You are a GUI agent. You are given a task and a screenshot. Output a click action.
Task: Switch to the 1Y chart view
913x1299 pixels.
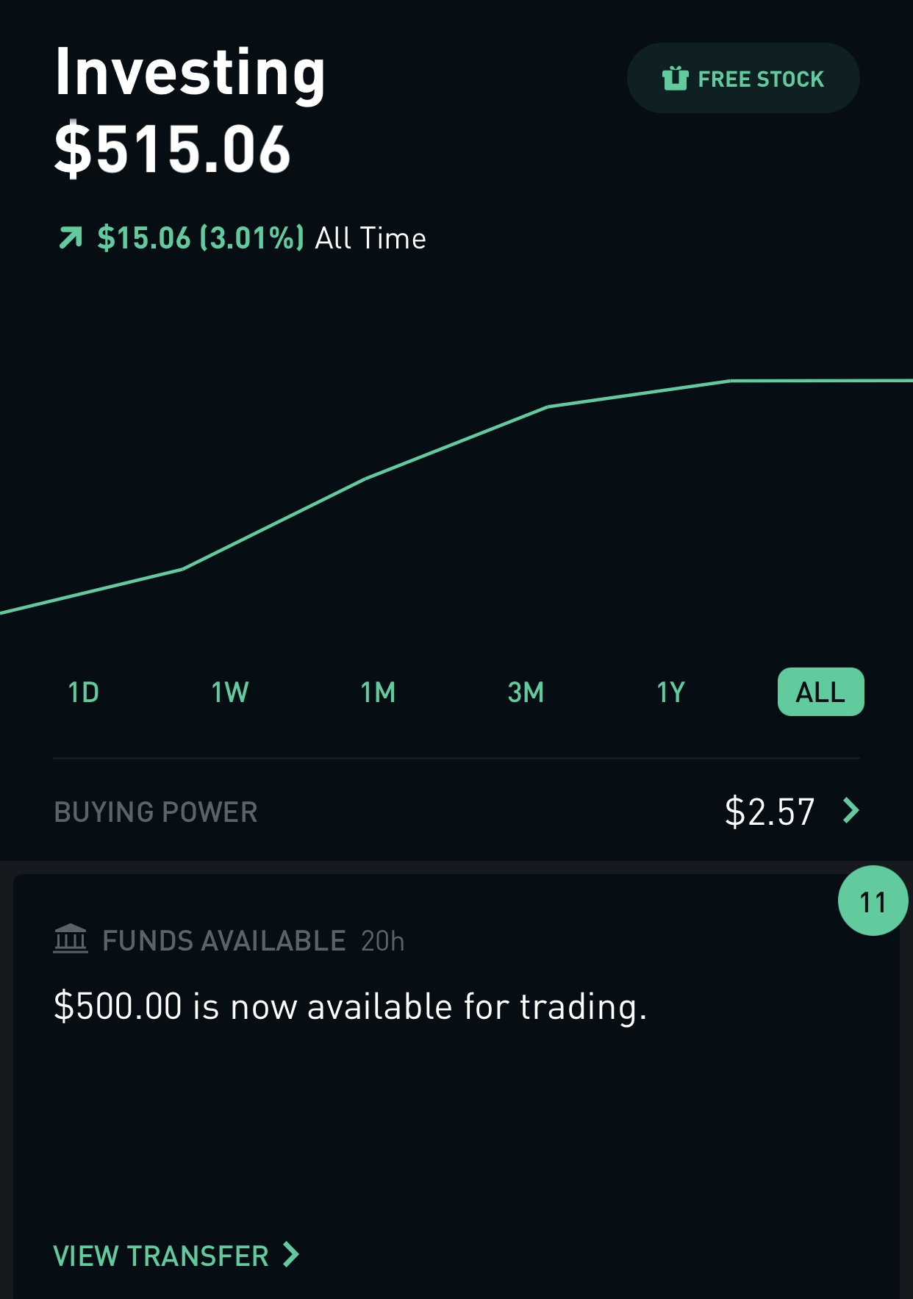coord(670,693)
